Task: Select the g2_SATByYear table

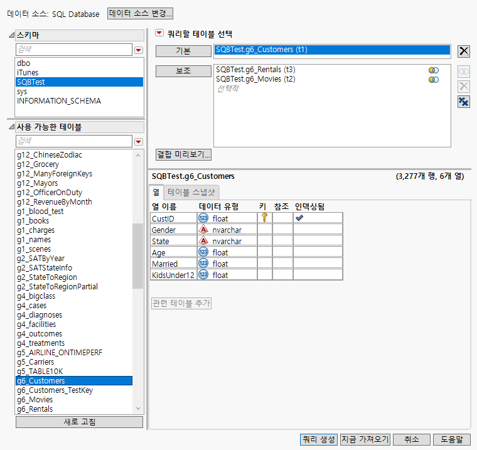Action: click(74, 259)
